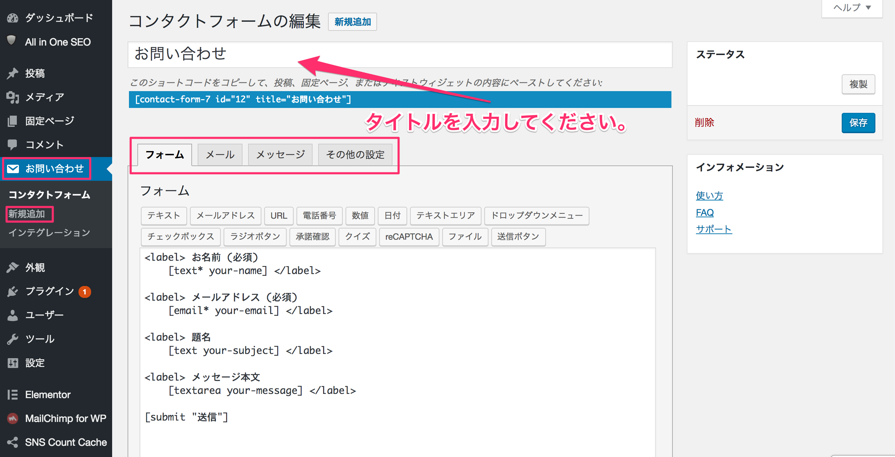
Task: Open the ダッシュボード icon in sidebar
Action: [x=13, y=17]
